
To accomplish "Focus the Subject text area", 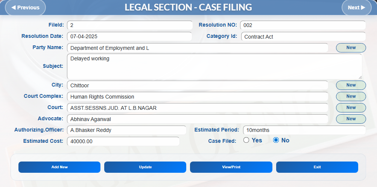I will (214, 66).
